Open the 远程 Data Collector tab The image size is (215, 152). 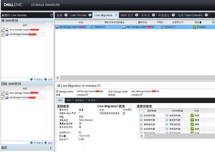[x=190, y=15]
